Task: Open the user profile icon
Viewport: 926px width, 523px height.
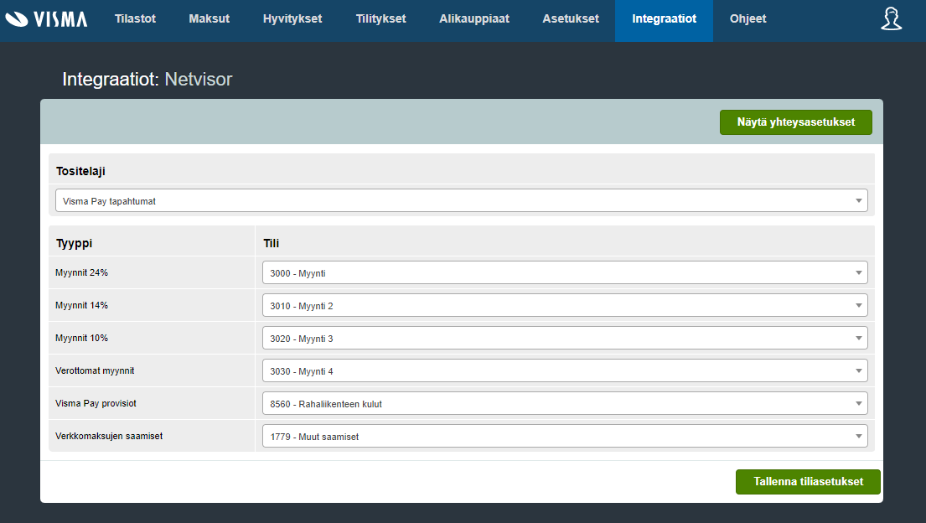Action: coord(891,18)
